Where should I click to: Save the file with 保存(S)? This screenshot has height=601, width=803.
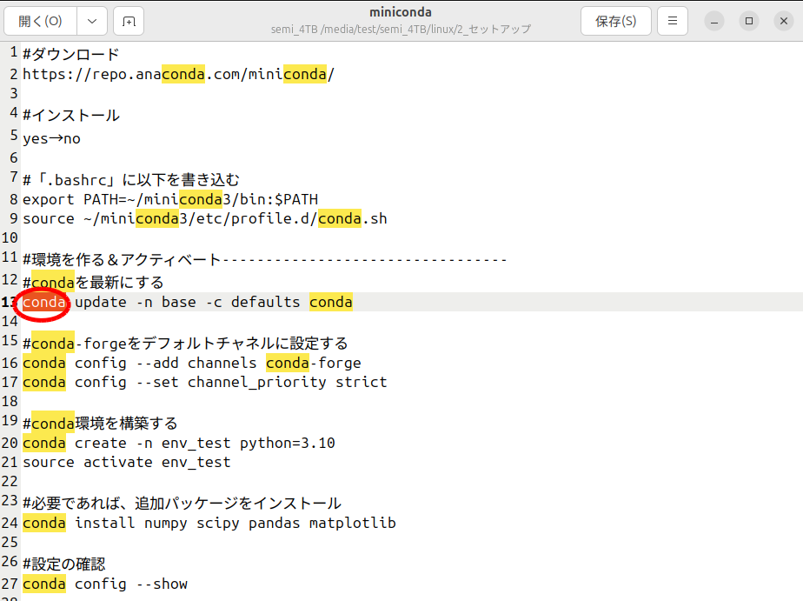615,21
